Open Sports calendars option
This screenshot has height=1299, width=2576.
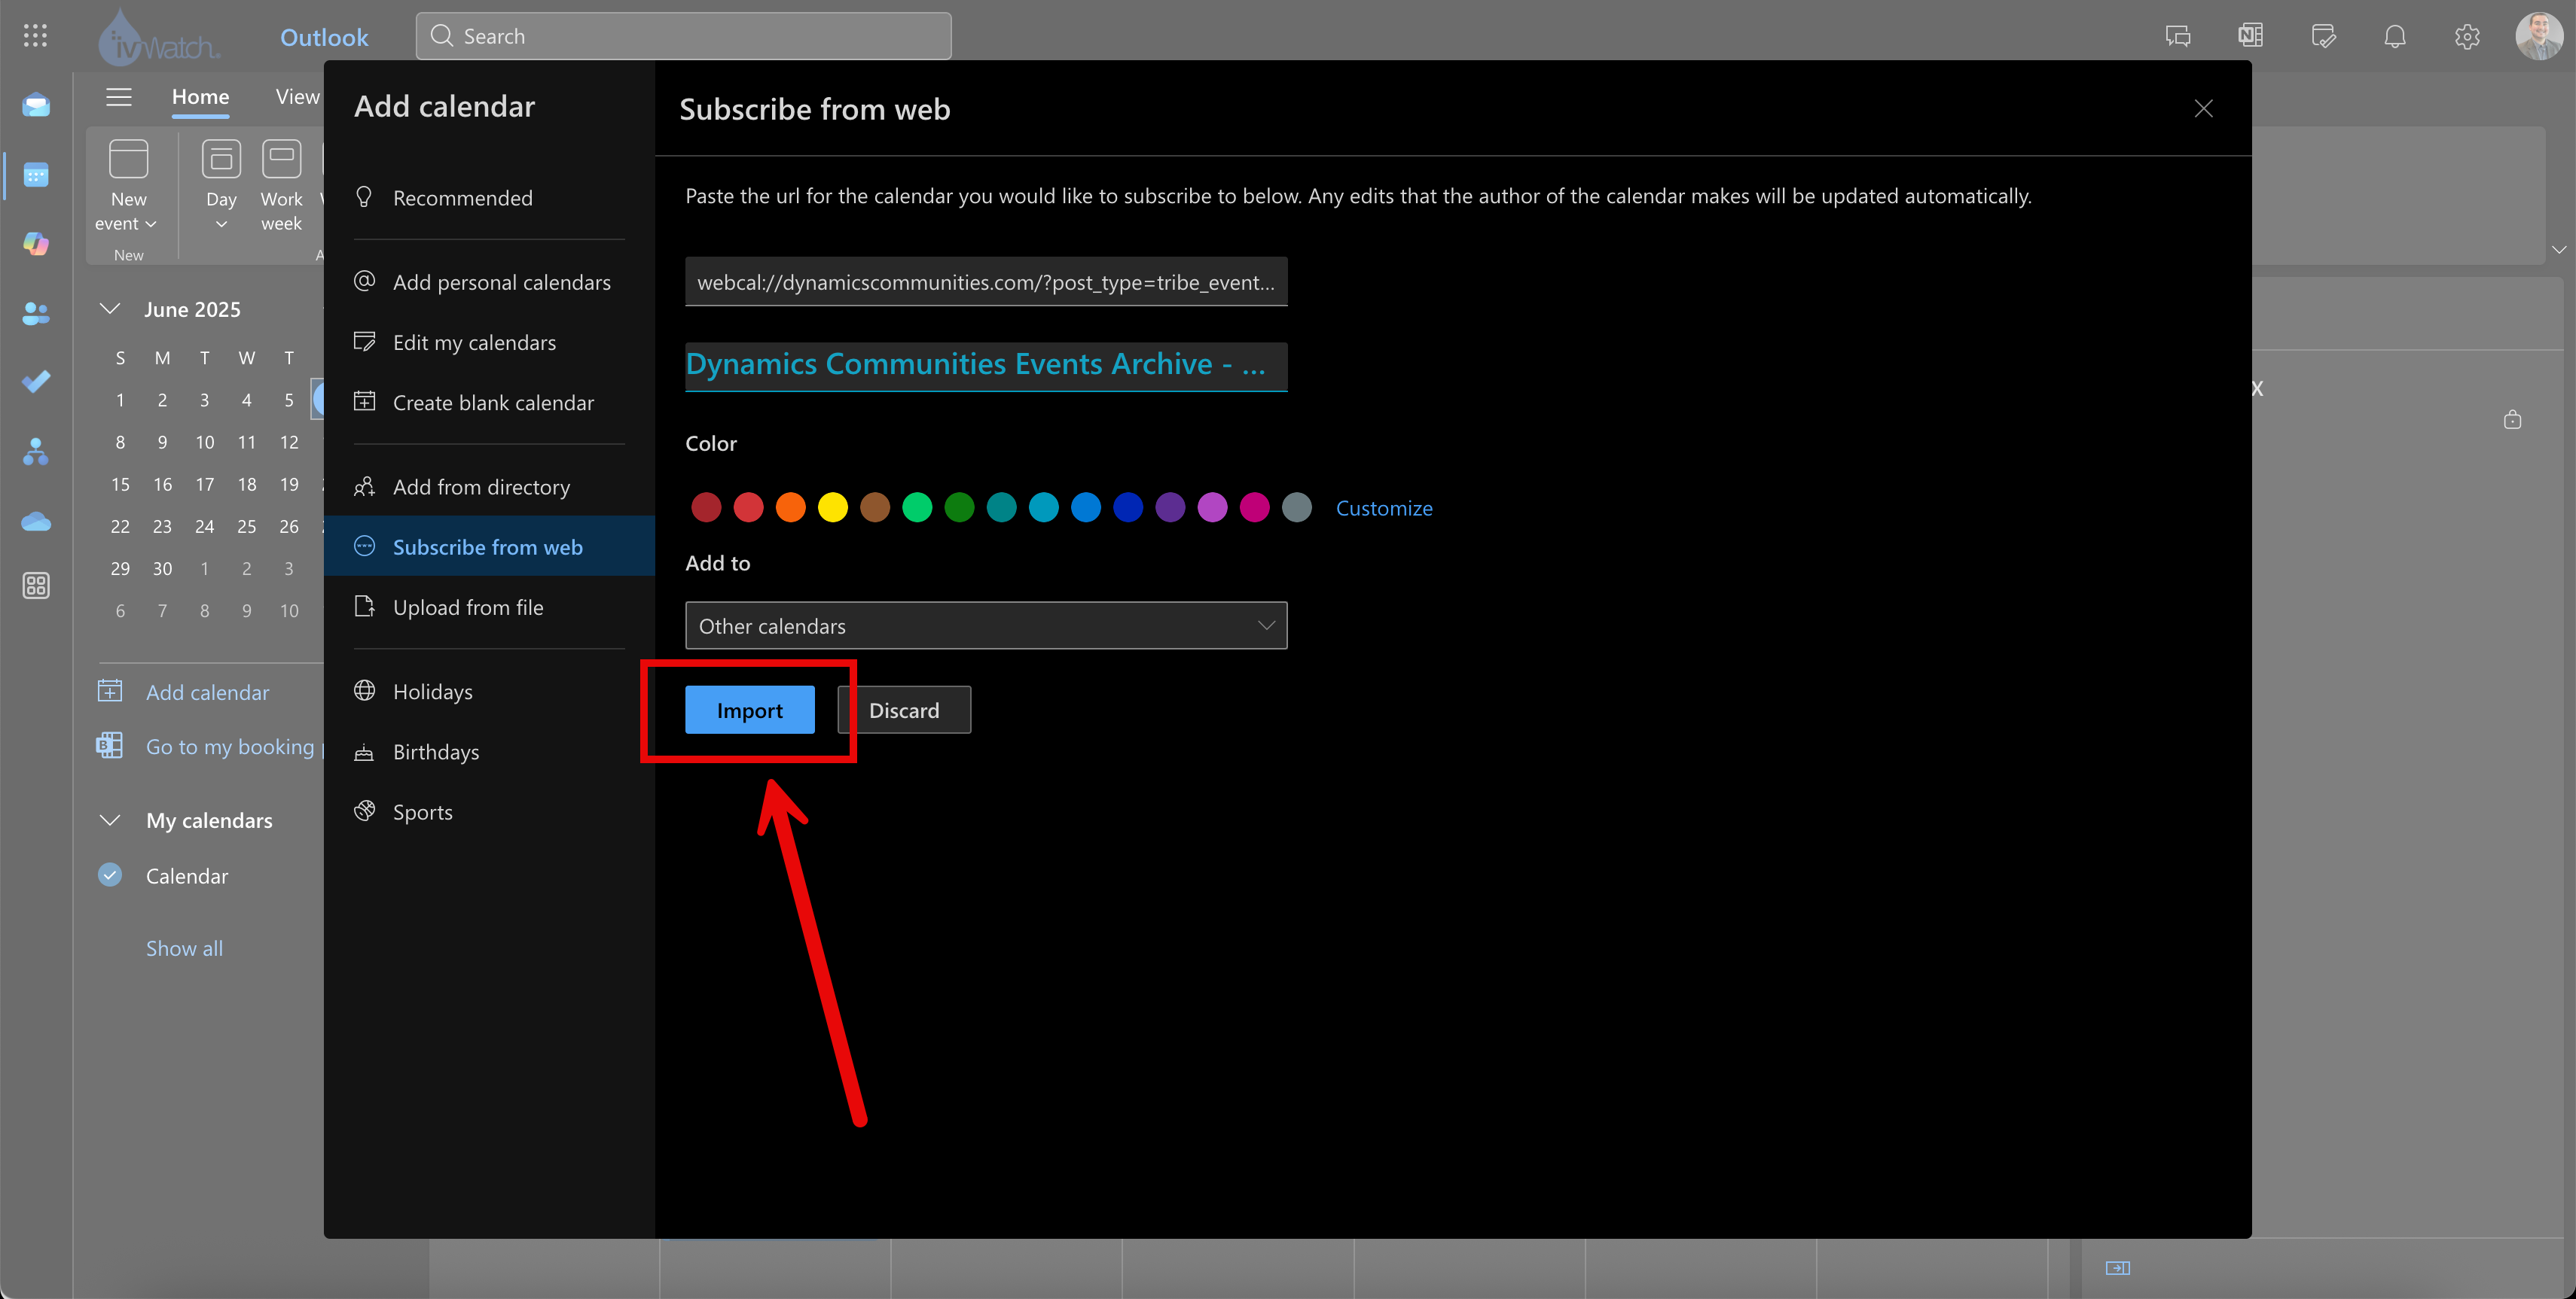pos(489,811)
